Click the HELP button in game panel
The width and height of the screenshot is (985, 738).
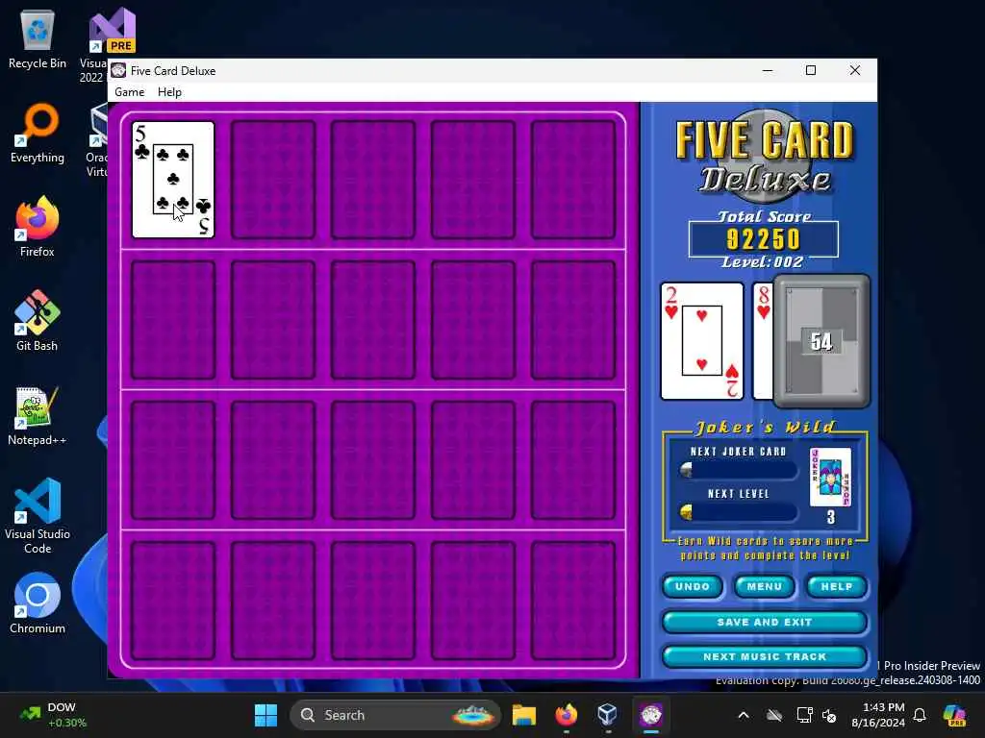[x=837, y=587]
